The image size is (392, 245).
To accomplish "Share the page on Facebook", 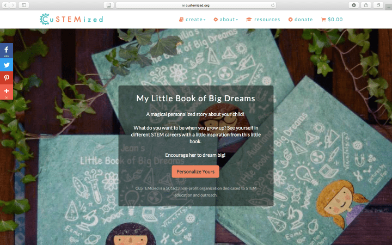I will pos(7,51).
